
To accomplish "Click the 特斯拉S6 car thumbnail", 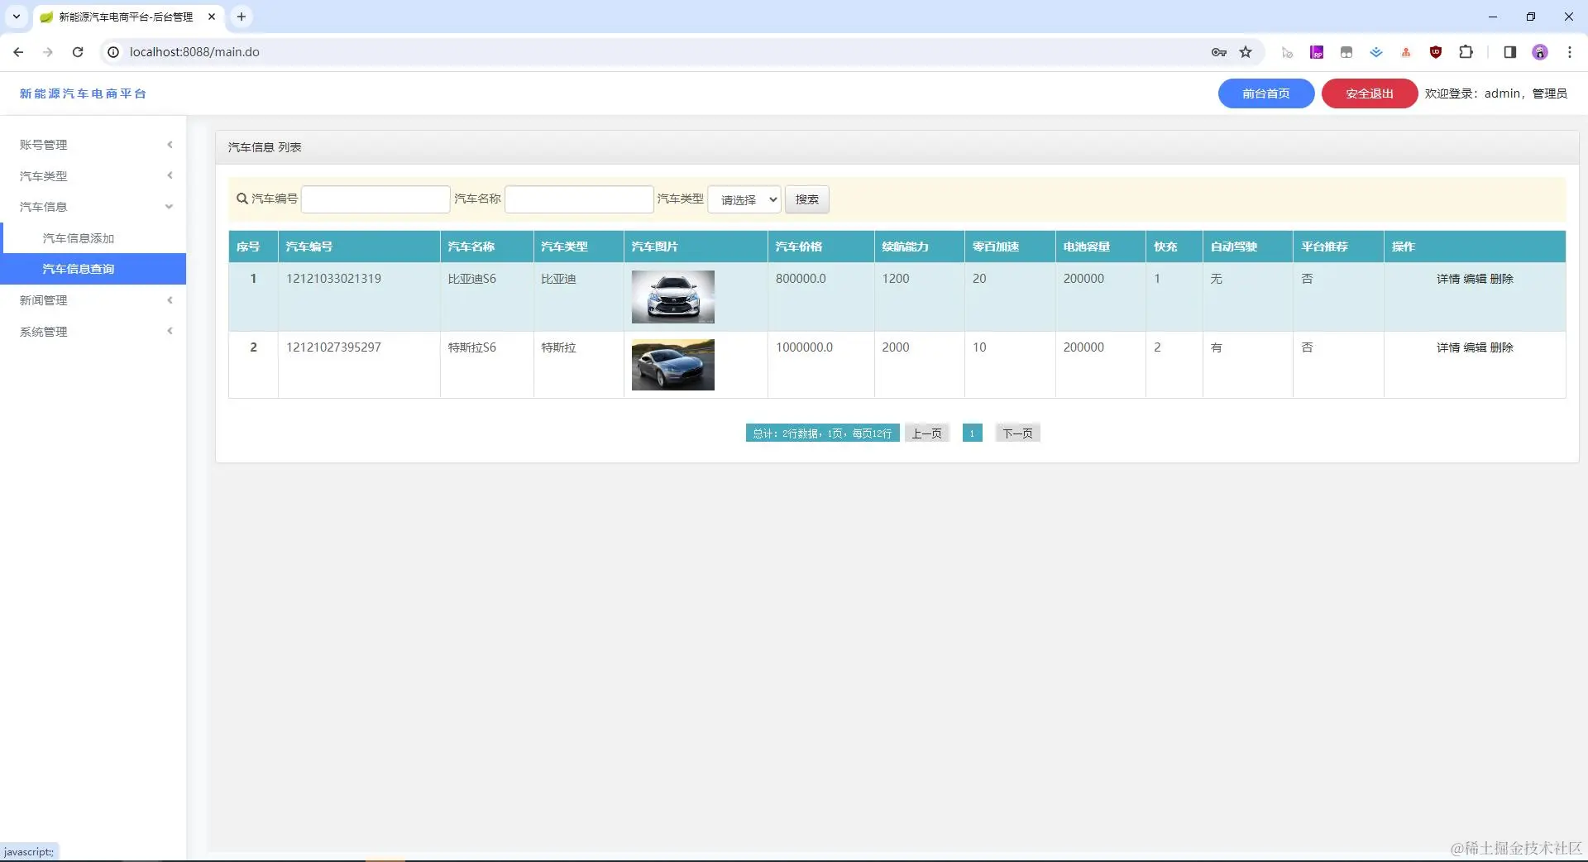I will coord(672,365).
